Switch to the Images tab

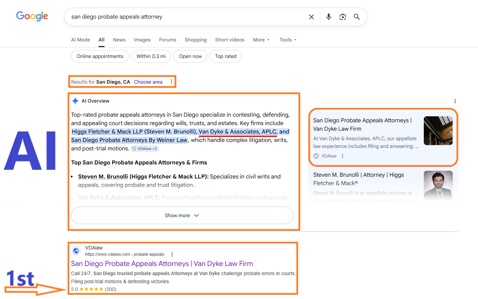click(142, 40)
